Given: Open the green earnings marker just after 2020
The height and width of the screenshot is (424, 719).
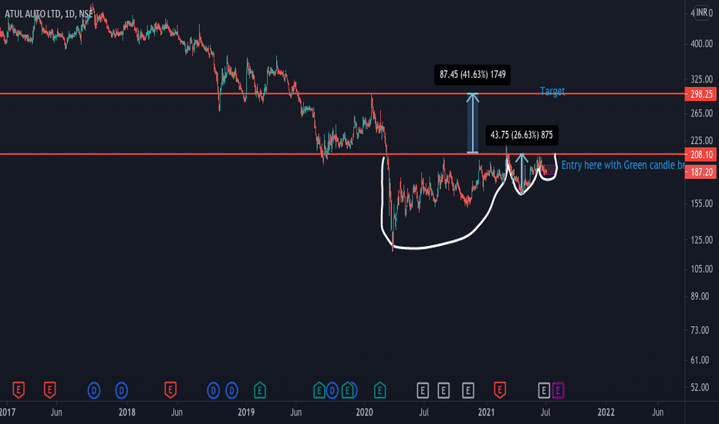Looking at the screenshot, I should [380, 390].
